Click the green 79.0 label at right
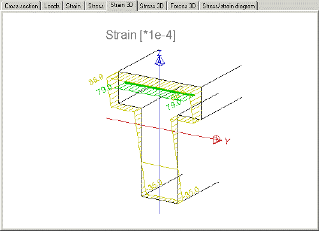This screenshot has height=231, width=319. click(174, 104)
